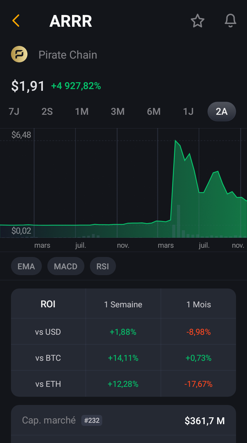
Task: Select the 2A time range
Action: 222,111
